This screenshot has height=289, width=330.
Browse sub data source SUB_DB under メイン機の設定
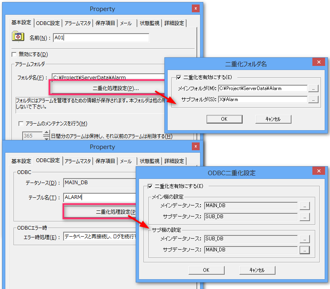[x=304, y=217]
